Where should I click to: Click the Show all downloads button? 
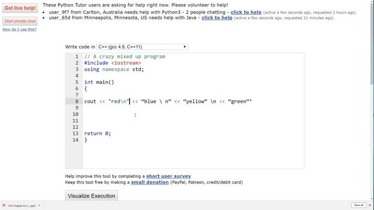358,205
